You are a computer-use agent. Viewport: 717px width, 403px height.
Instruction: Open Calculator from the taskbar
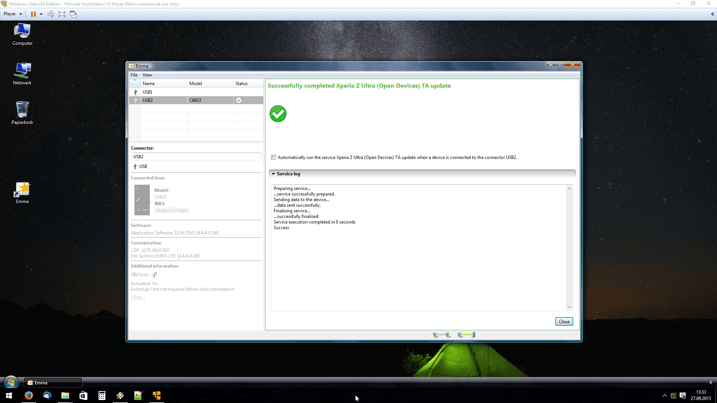click(102, 396)
